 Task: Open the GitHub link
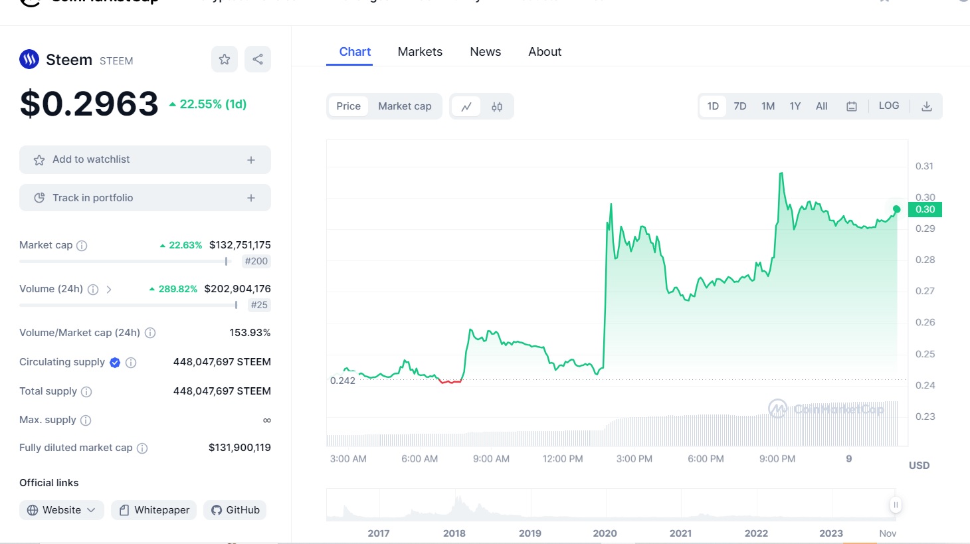coord(235,510)
